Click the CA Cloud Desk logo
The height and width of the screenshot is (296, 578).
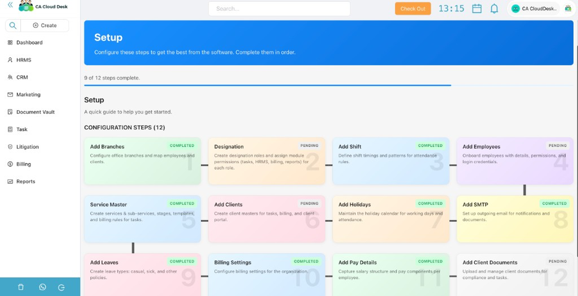click(x=43, y=6)
